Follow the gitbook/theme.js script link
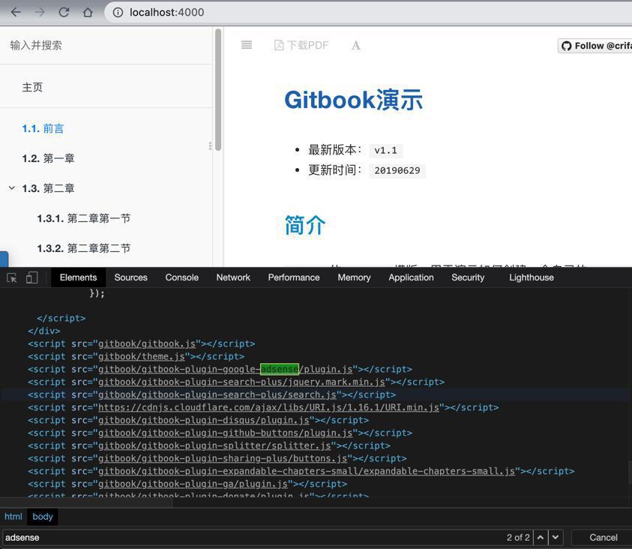Image resolution: width=632 pixels, height=549 pixels. click(142, 356)
